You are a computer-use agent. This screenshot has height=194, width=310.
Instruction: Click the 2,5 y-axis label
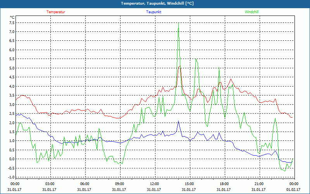coord(12,114)
